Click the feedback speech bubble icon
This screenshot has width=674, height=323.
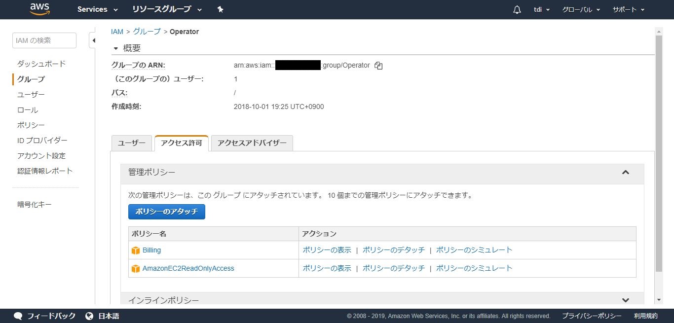(18, 316)
